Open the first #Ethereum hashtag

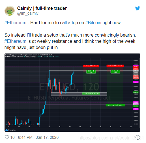pyautogui.click(x=15, y=23)
